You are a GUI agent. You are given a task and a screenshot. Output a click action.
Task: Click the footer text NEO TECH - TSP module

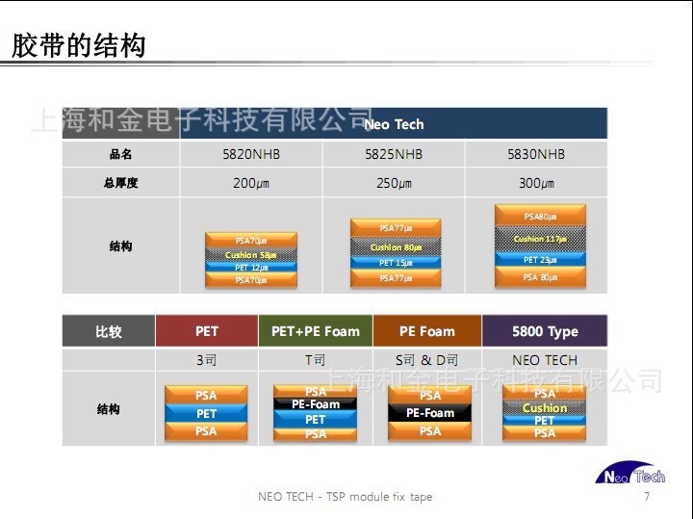pyautogui.click(x=345, y=497)
